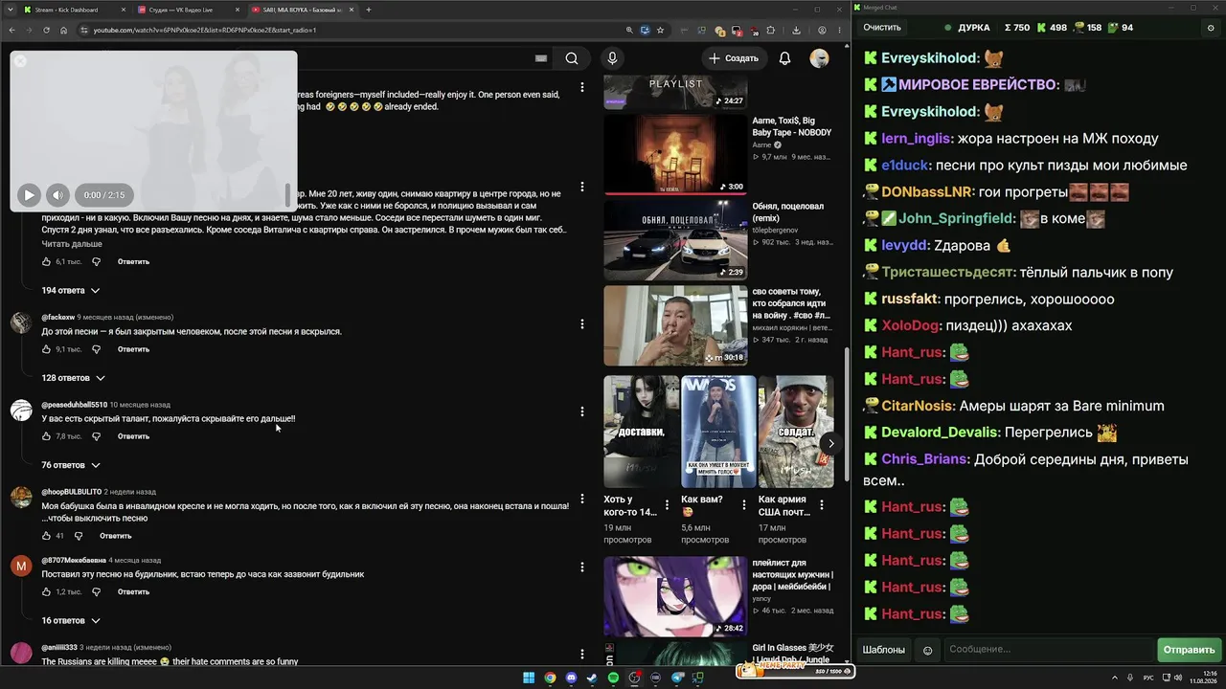Send the chat message with Отправить
The image size is (1226, 689).
(1189, 650)
